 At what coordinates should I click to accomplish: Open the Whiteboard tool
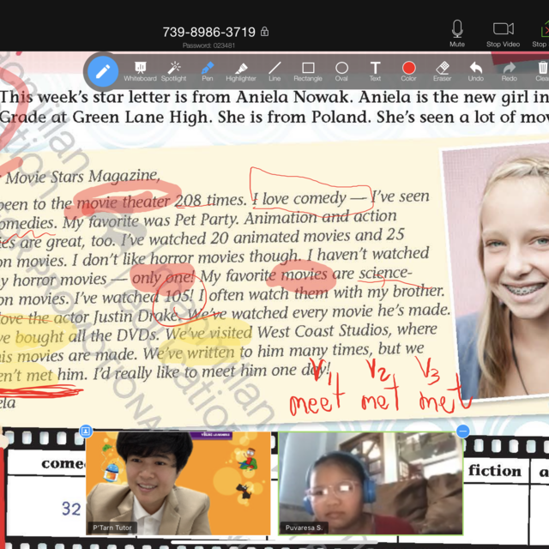[x=140, y=71]
